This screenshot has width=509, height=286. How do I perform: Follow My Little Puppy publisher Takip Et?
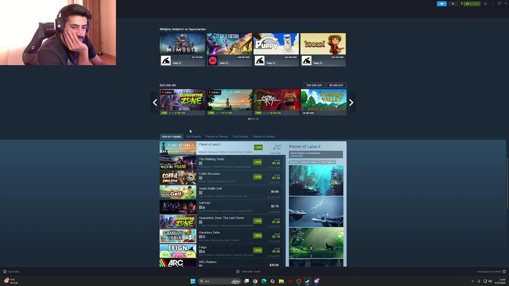[x=271, y=63]
